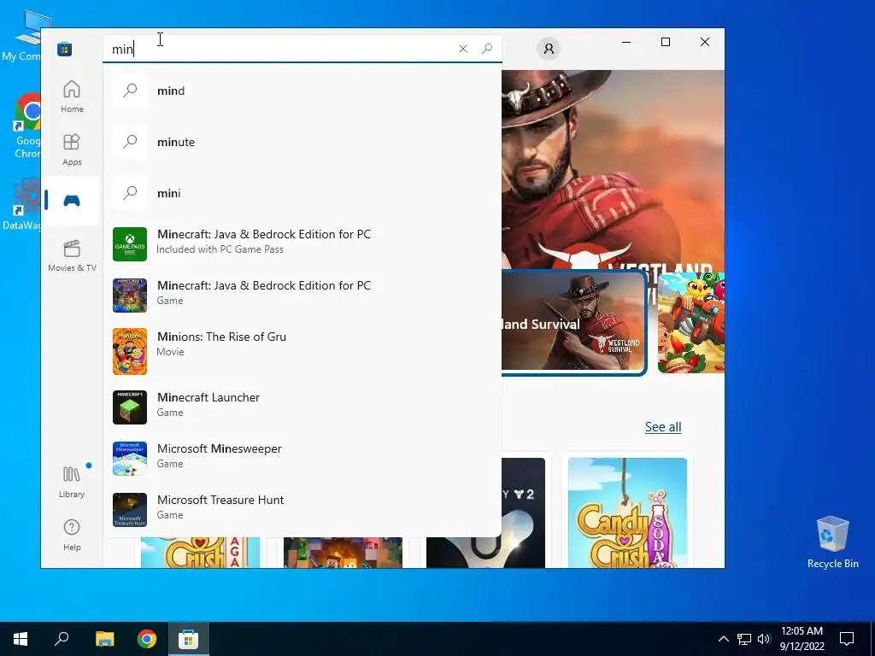The image size is (875, 656).
Task: Open the Westland Survival carousel thumbnail
Action: click(x=573, y=322)
